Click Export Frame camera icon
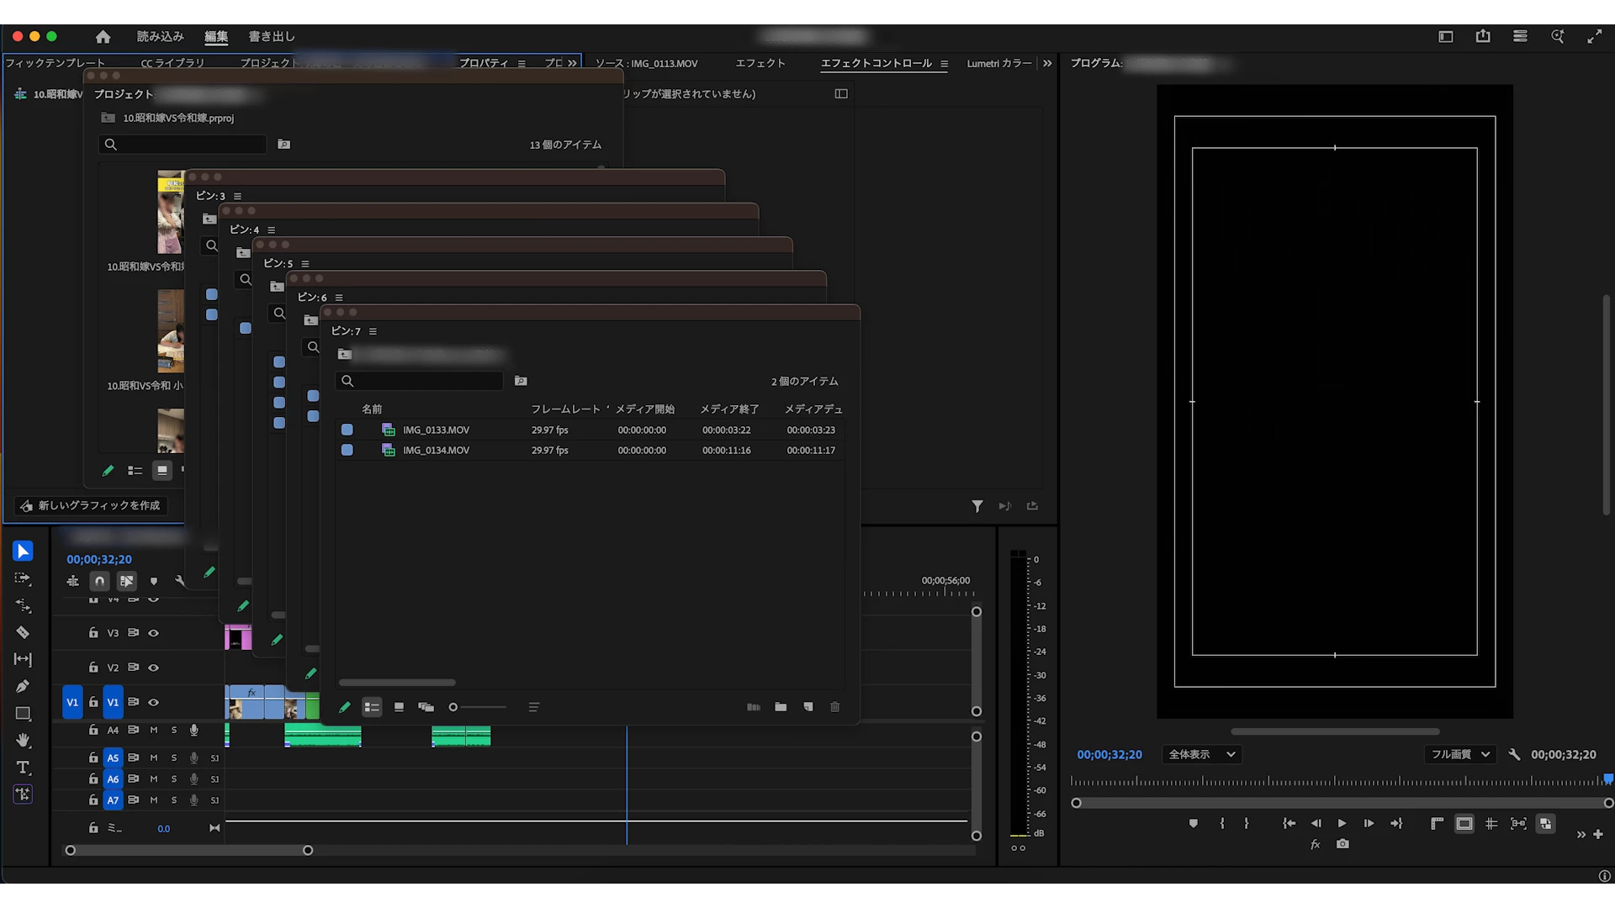Viewport: 1615px width, 908px height. (x=1342, y=844)
